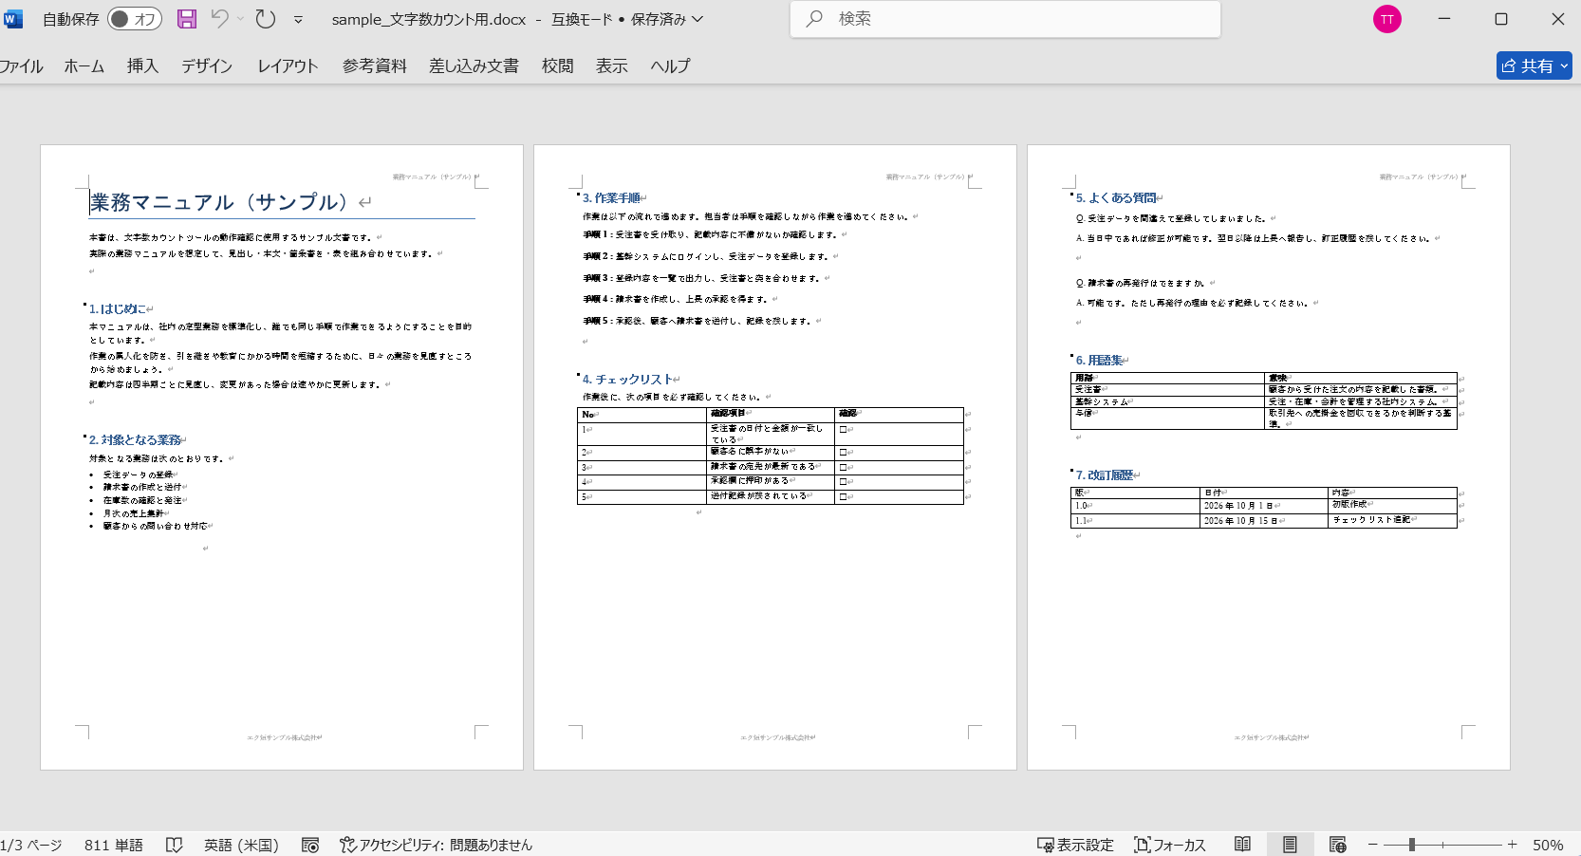Screen dimensions: 1581x856
Task: Click the heading 6. 用語集
Action: click(1099, 360)
